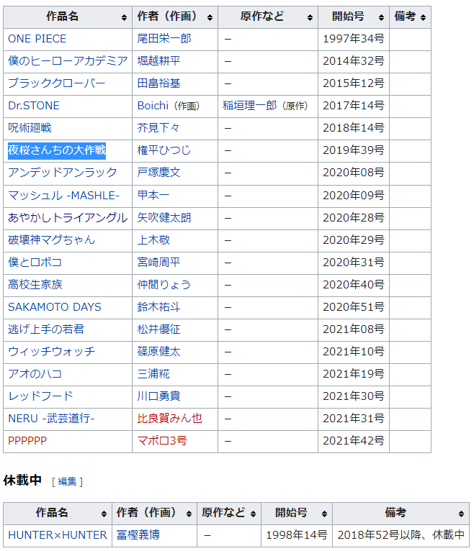The width and height of the screenshot is (474, 551).
Task: Sort the serialized table by 原作など arrows
Action: coord(310,17)
